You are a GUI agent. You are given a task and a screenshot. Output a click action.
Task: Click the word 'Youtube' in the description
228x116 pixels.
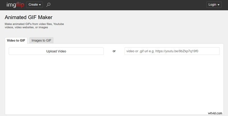pyautogui.click(x=58, y=24)
